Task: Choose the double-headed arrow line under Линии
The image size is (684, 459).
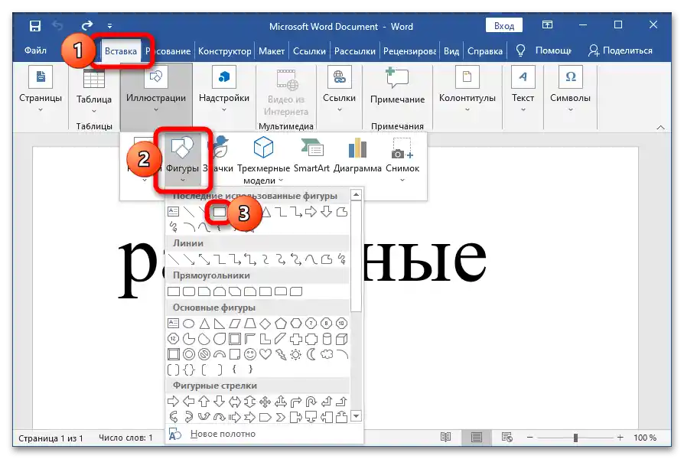Action: tap(204, 259)
